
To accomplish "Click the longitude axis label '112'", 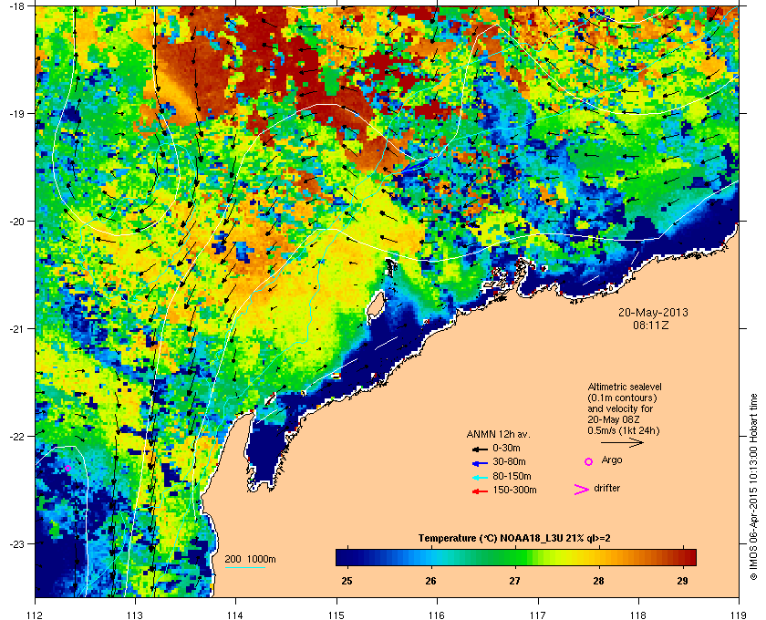I will pos(36,615).
